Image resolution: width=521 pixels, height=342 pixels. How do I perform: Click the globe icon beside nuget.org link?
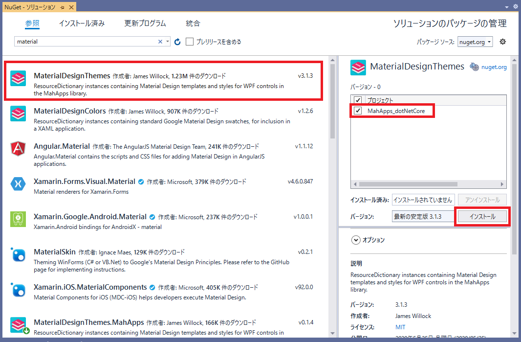pyautogui.click(x=474, y=67)
